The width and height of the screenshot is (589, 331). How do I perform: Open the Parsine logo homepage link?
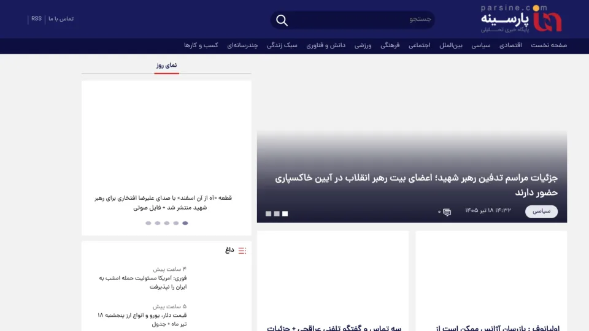click(x=522, y=19)
